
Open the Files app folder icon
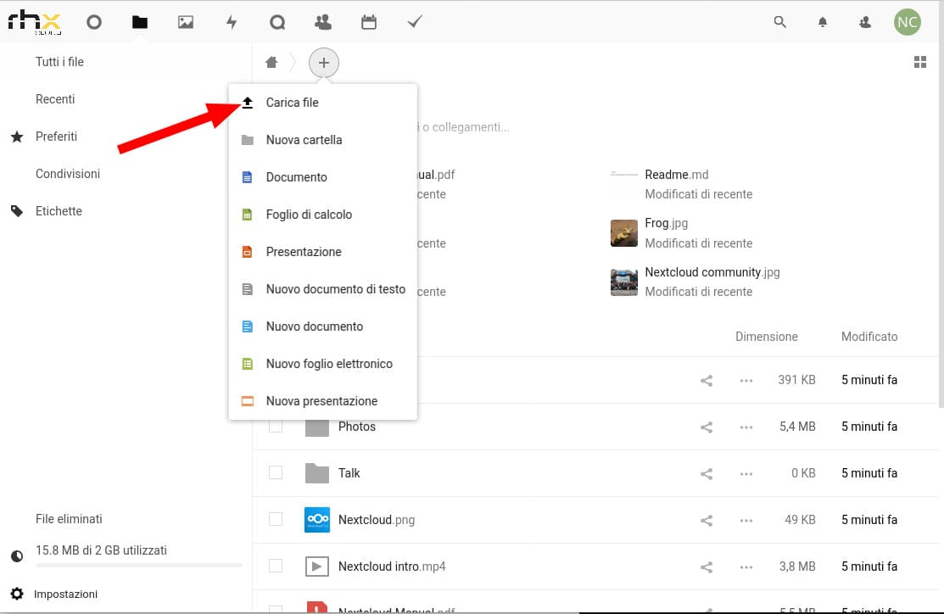[140, 22]
